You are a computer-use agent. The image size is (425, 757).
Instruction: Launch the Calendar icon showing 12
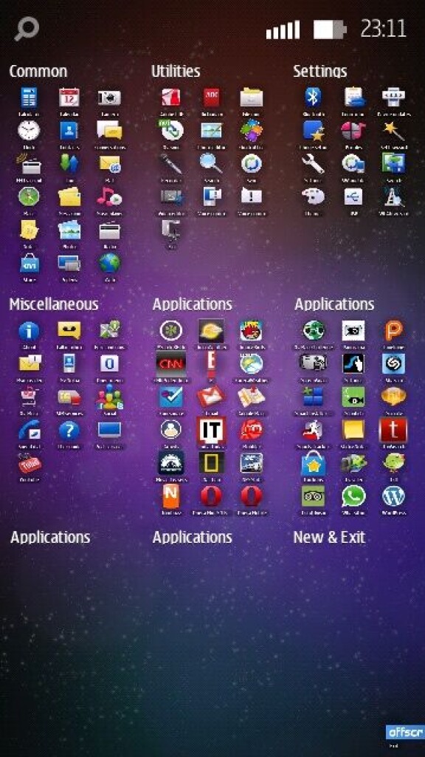(x=69, y=98)
